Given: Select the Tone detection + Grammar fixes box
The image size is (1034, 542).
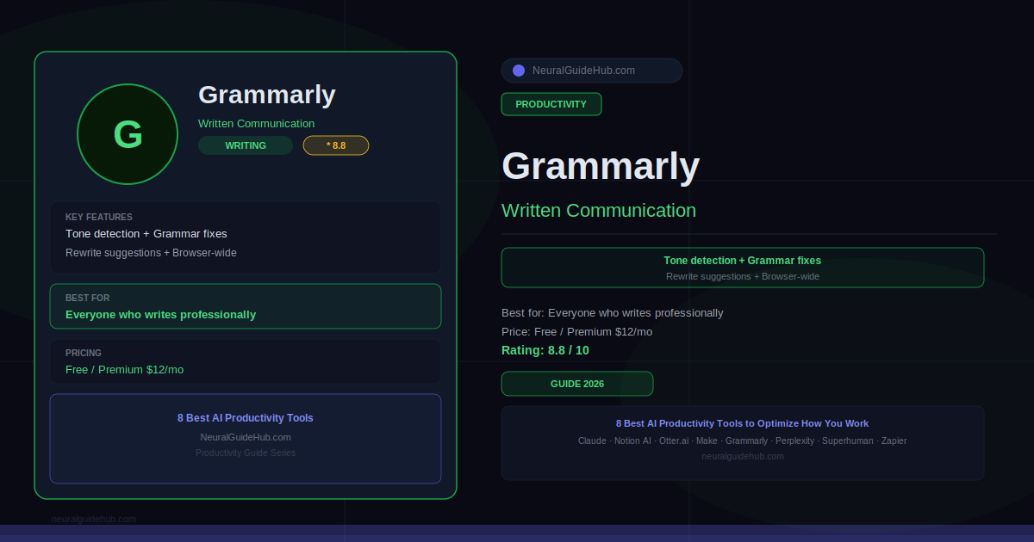Looking at the screenshot, I should tap(742, 268).
